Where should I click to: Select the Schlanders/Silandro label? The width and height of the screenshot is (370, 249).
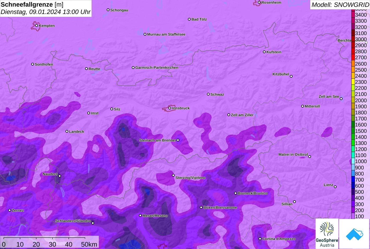point(73,221)
